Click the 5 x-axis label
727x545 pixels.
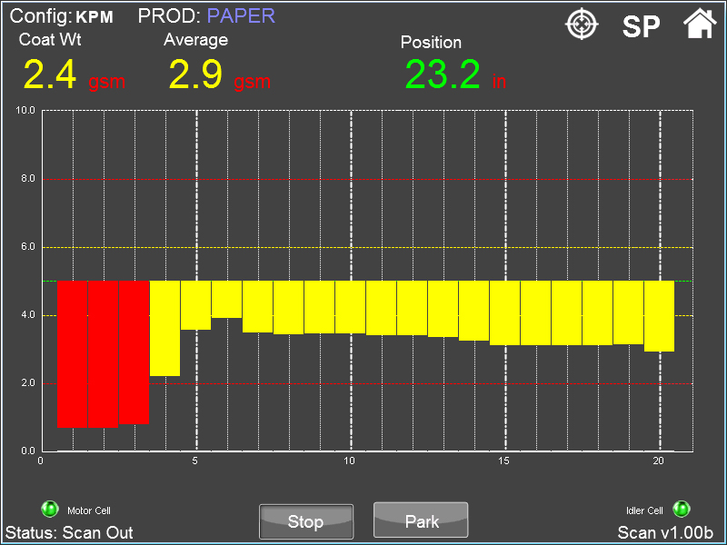tap(195, 461)
